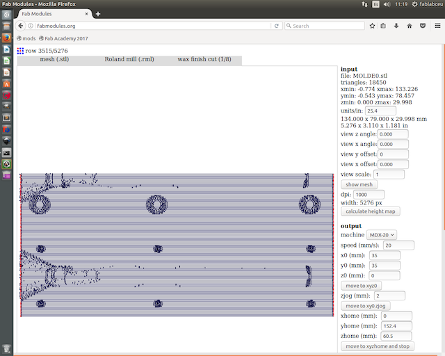
Task: Close the Fab Modules tab
Action: pos(86,14)
